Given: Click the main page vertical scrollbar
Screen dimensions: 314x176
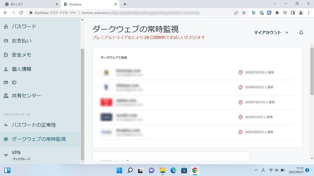Looking at the screenshot, I should pyautogui.click(x=312, y=71).
